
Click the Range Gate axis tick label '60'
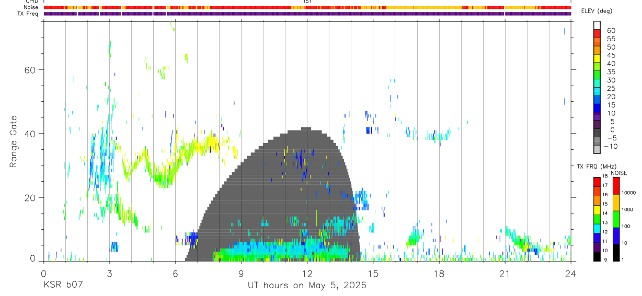point(30,70)
